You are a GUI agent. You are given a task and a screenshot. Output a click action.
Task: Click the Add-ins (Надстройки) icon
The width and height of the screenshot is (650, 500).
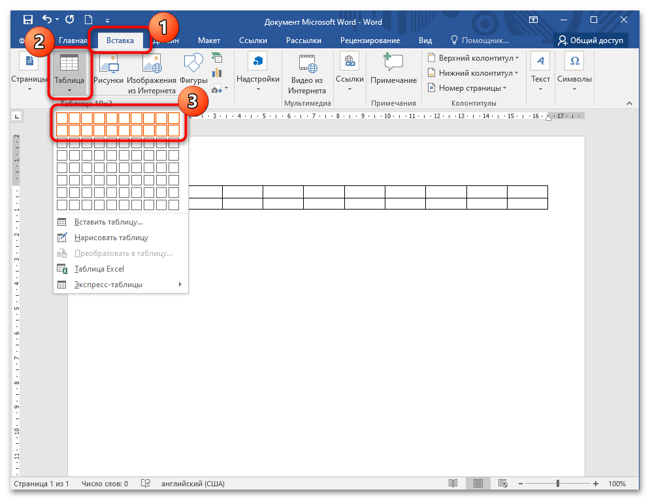[257, 61]
